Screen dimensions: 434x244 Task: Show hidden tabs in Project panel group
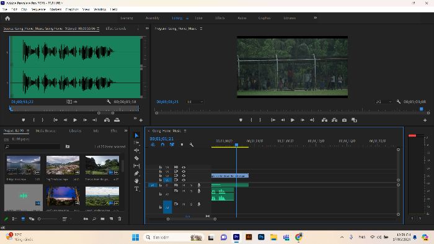tap(126, 130)
